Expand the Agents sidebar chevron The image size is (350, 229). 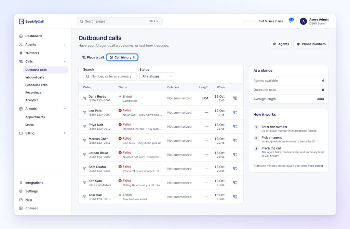pyautogui.click(x=65, y=44)
